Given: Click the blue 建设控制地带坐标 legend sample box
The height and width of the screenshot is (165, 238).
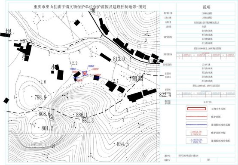Looking at the screenshot, I should coord(197,140).
